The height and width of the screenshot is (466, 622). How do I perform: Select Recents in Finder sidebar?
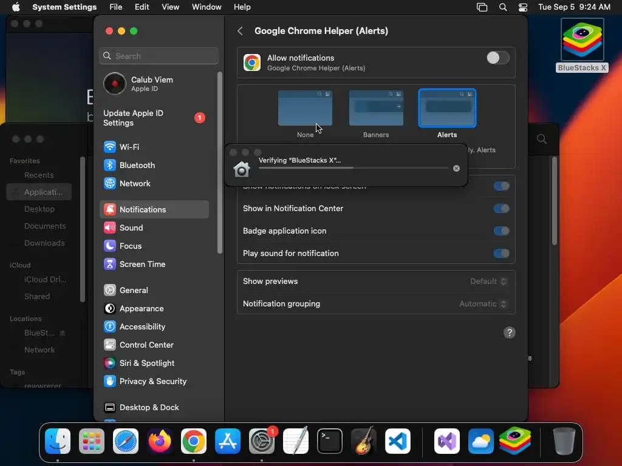(39, 175)
